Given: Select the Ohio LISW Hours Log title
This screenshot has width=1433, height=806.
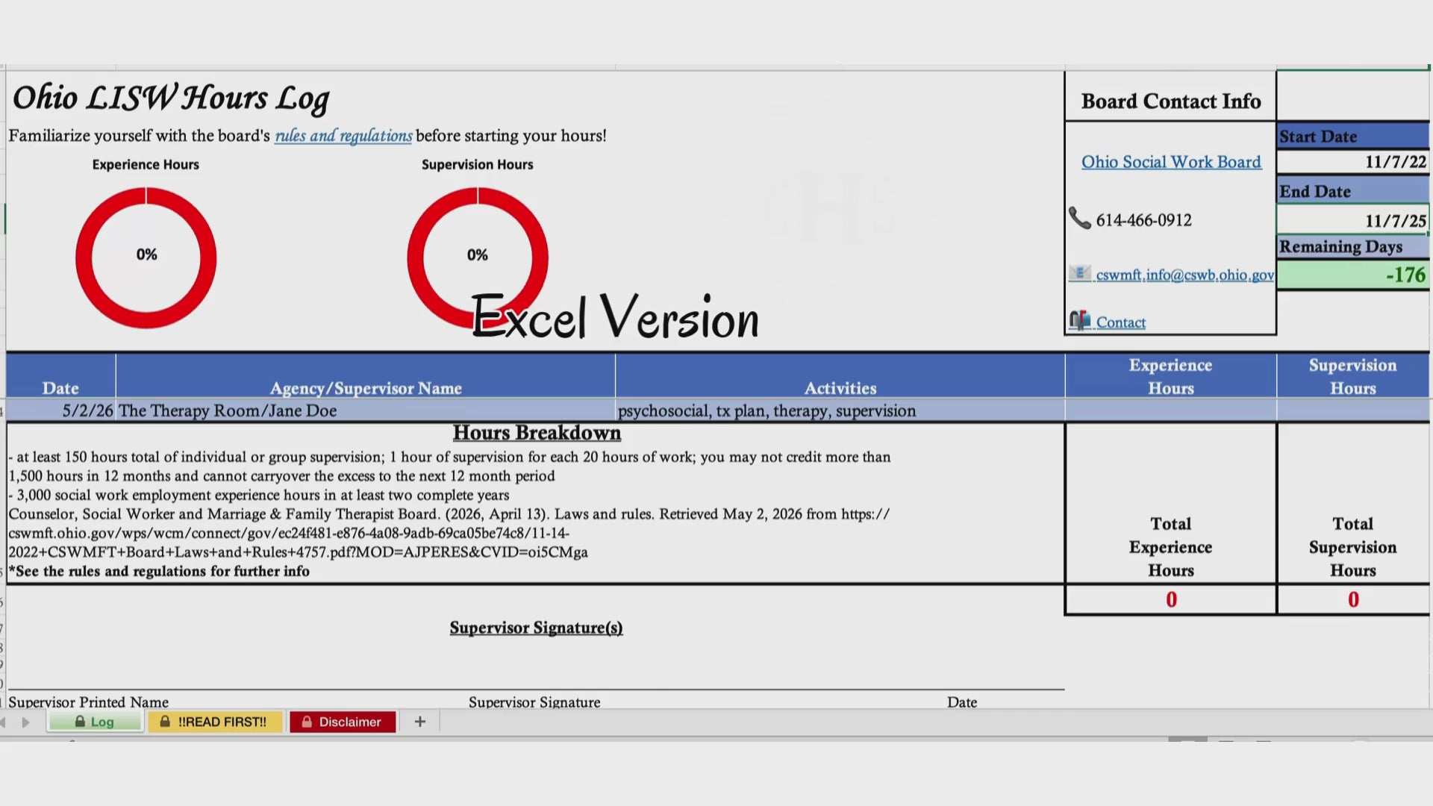Looking at the screenshot, I should coord(171,99).
